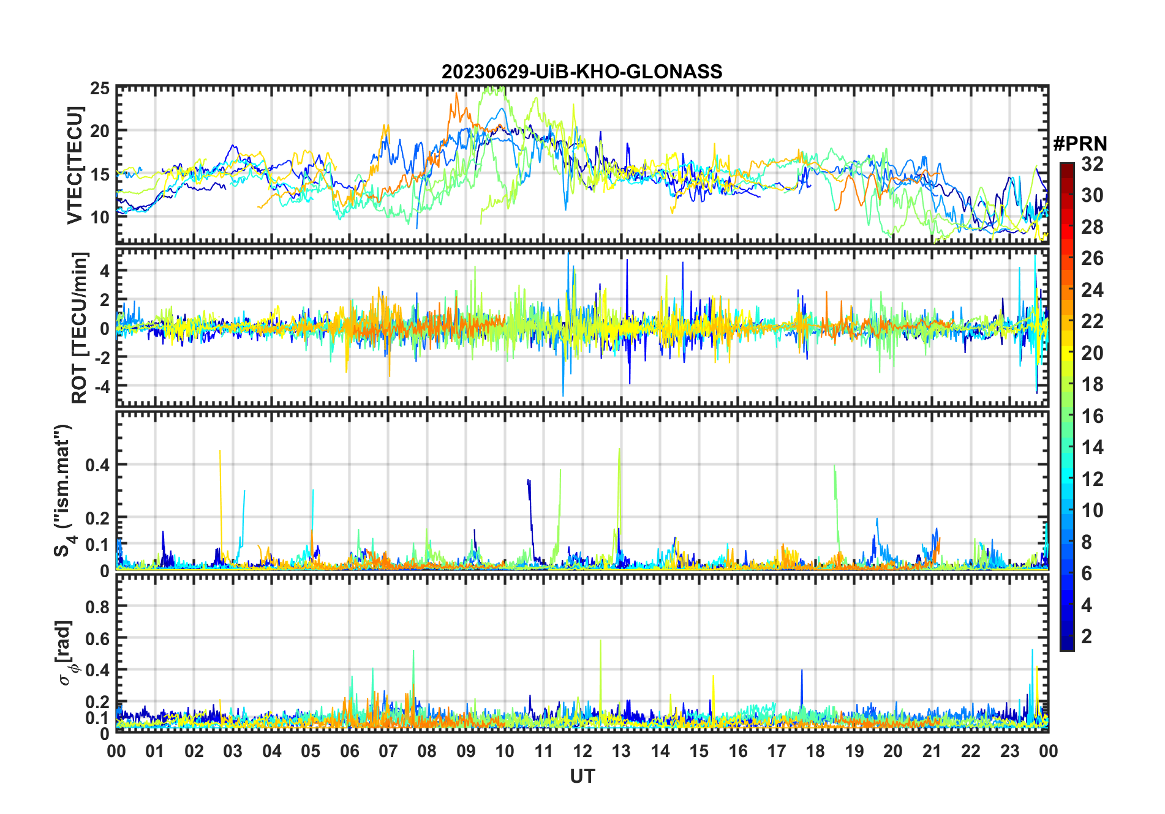Click the 06 hour tick label on x-axis
Viewport: 1165px width, 814px height.
[349, 751]
